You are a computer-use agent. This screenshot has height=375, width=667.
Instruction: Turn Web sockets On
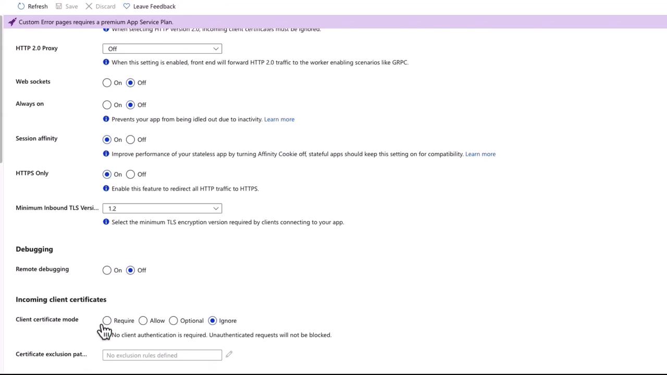tap(107, 83)
